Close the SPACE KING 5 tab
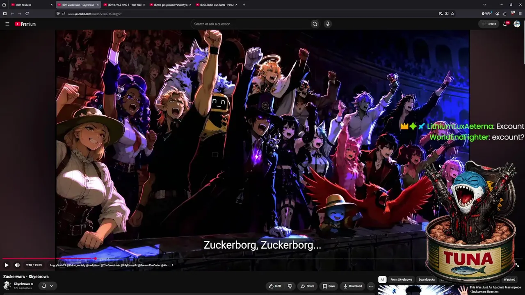This screenshot has height=295, width=525. pyautogui.click(x=144, y=5)
